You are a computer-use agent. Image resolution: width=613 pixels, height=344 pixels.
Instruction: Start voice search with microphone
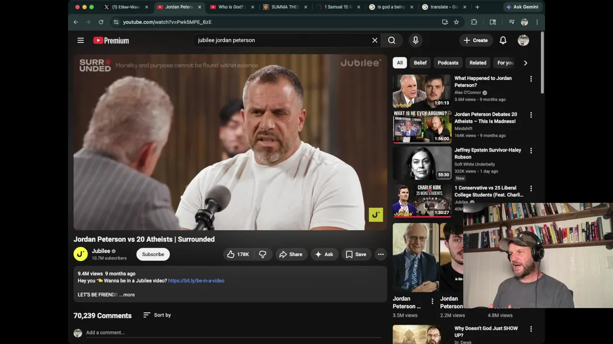[416, 41]
